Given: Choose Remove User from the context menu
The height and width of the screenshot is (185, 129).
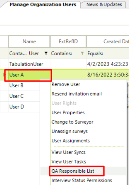Looking at the screenshot, I should click(66, 84).
